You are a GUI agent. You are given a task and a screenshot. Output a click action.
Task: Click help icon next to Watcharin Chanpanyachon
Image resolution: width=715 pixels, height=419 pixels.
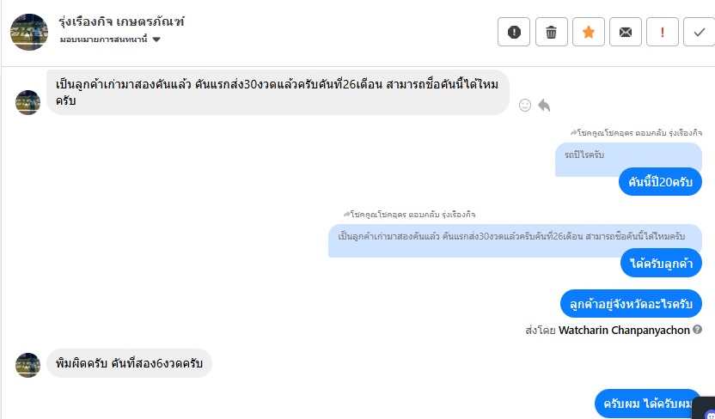(x=698, y=330)
